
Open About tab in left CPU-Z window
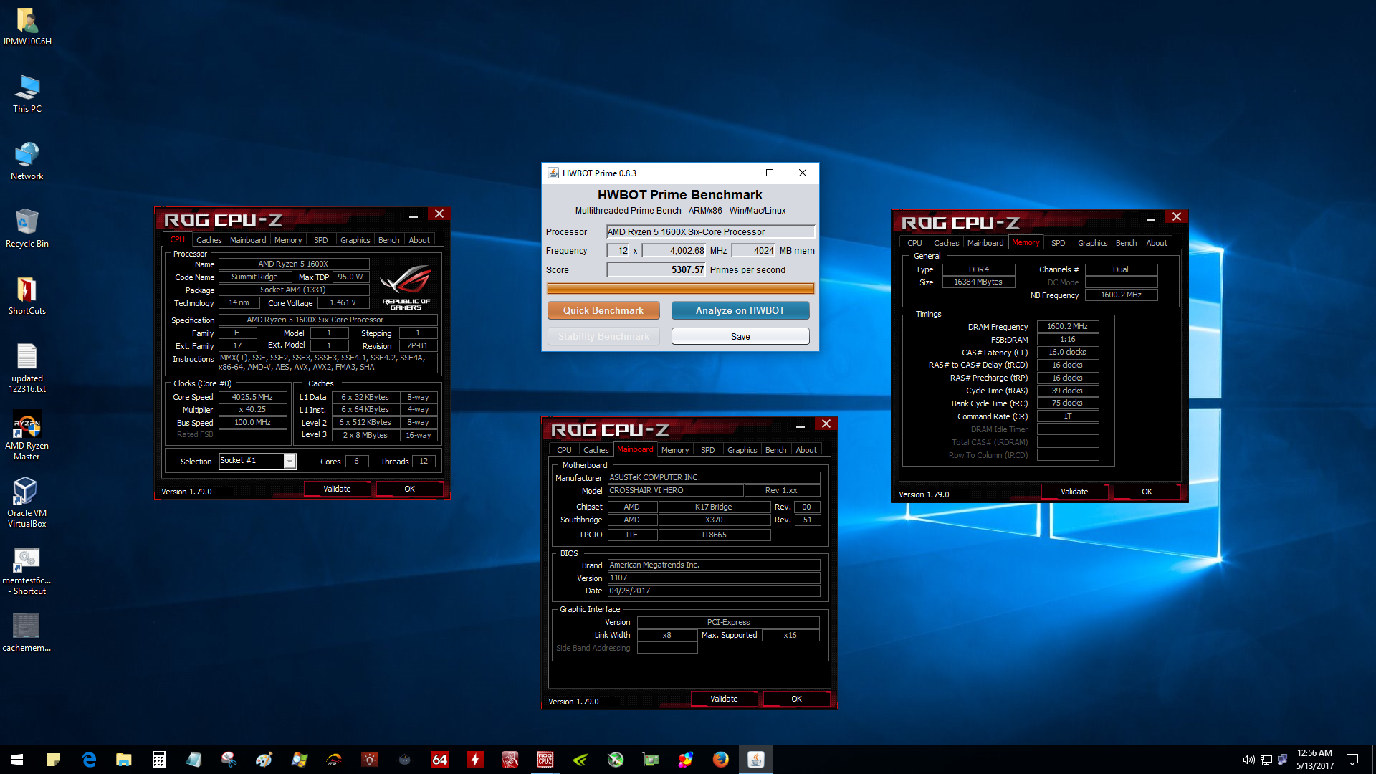point(419,240)
